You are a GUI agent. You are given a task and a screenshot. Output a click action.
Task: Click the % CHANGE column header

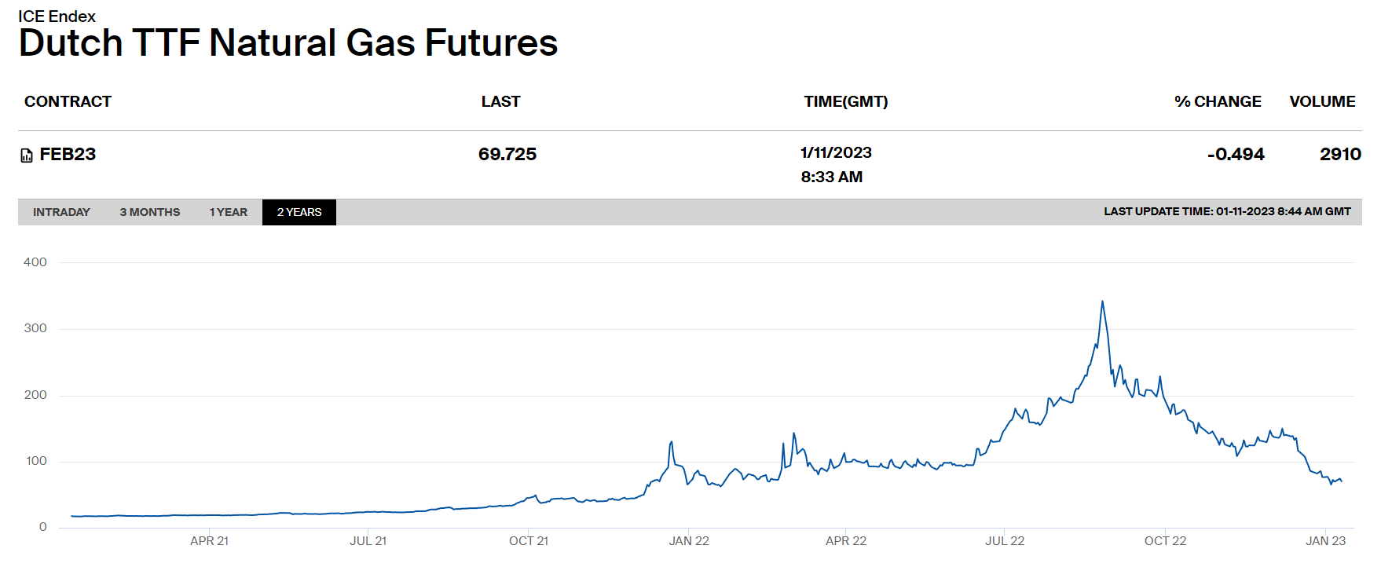(1217, 101)
